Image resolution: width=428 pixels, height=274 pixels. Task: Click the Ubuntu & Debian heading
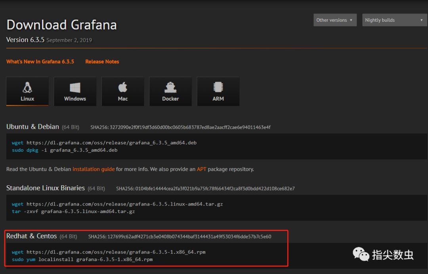[x=33, y=127]
